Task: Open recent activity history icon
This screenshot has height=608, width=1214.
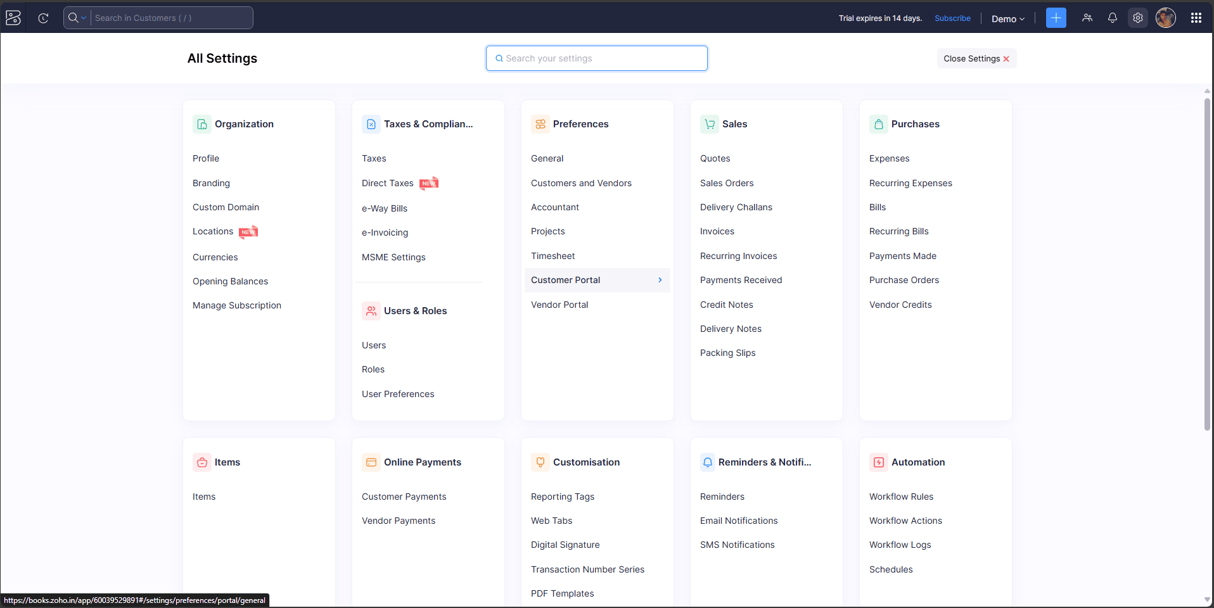Action: [43, 18]
